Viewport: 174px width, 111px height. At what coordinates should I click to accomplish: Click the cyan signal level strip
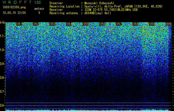tap(89, 110)
